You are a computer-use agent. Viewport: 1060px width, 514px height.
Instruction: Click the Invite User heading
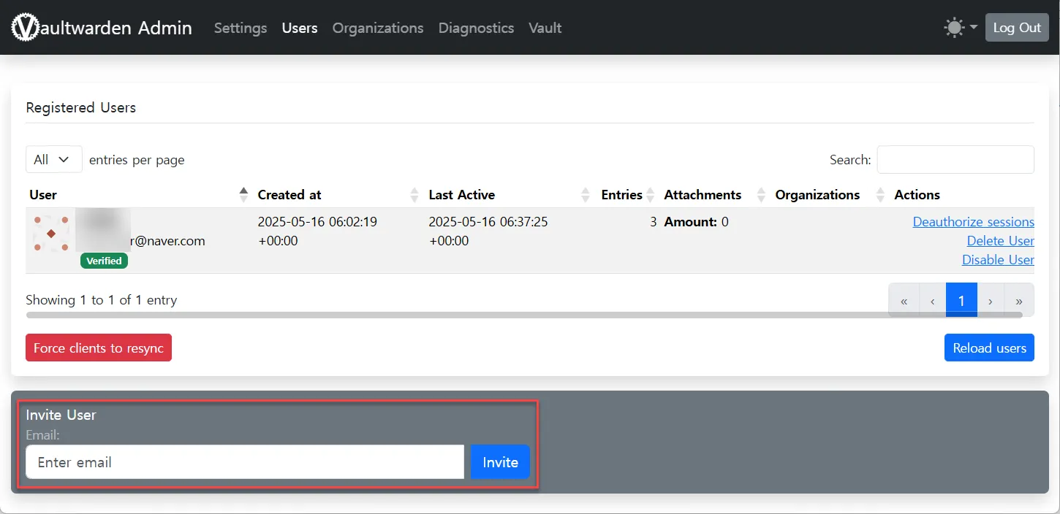coord(61,415)
